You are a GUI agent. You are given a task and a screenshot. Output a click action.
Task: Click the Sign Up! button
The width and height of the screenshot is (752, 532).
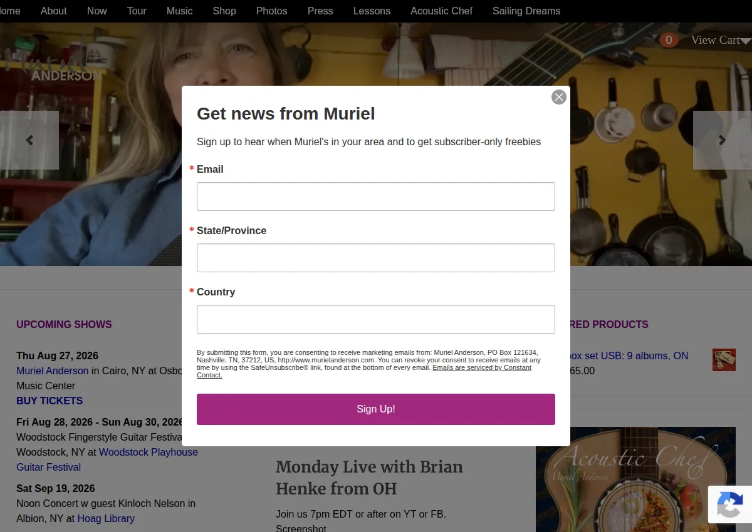tap(376, 409)
